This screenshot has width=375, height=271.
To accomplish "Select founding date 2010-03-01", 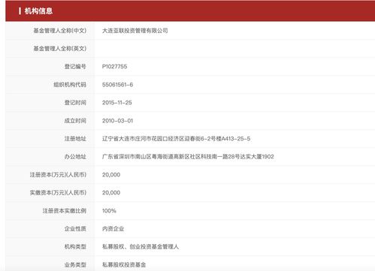I will pos(117,121).
